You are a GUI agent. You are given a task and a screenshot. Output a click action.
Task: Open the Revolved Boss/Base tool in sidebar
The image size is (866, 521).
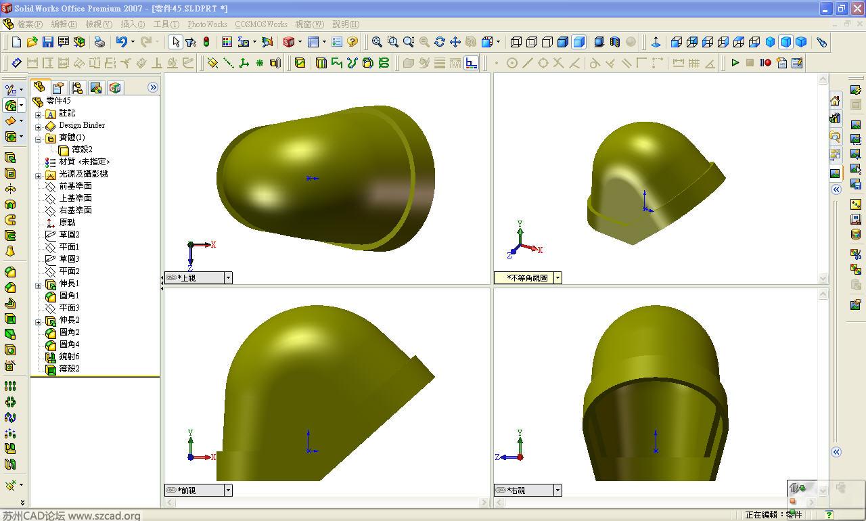10,189
